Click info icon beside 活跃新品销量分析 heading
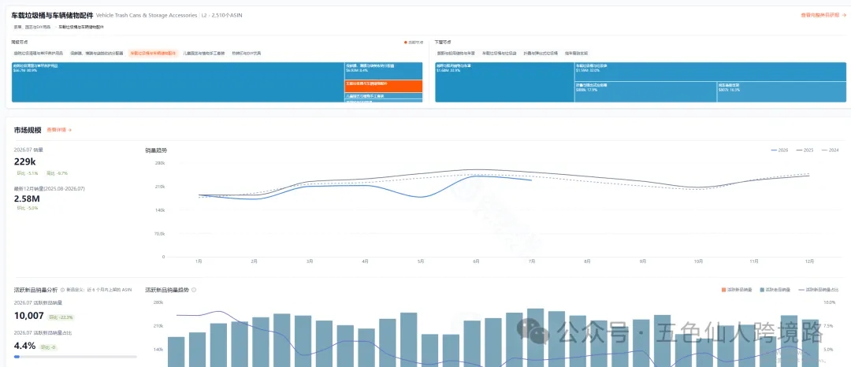Image resolution: width=851 pixels, height=367 pixels. [x=62, y=290]
